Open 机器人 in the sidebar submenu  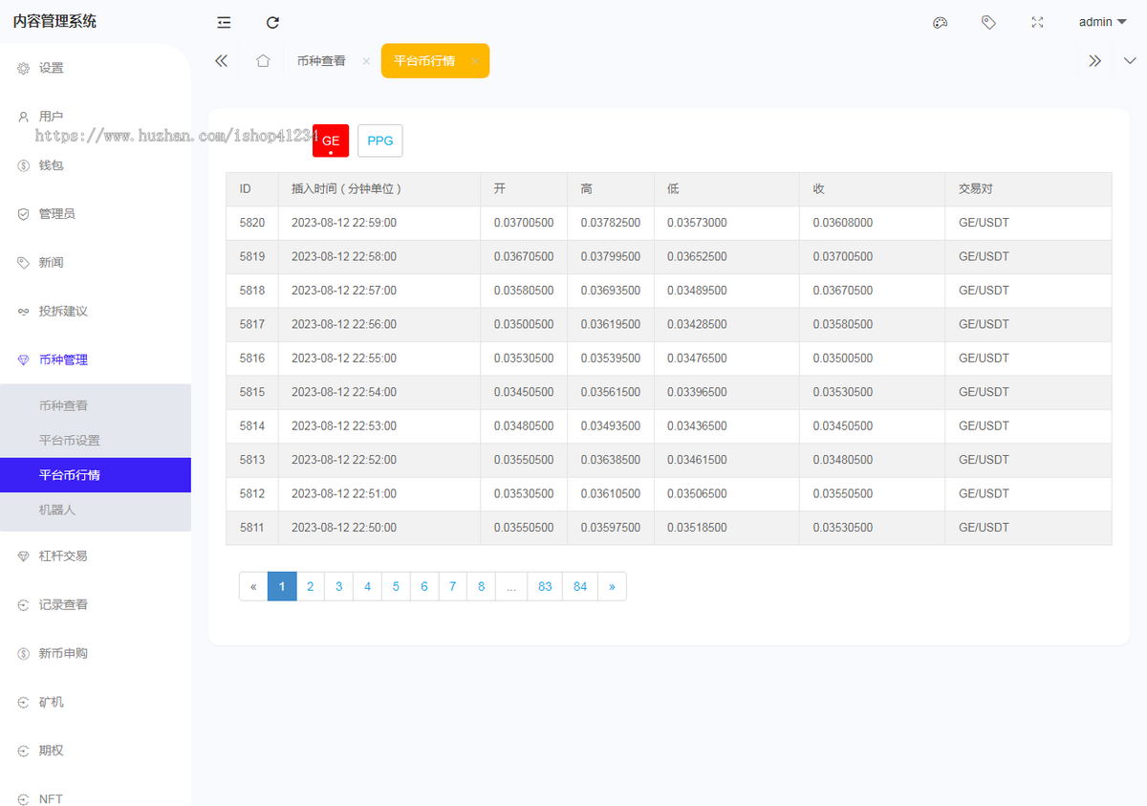point(57,510)
